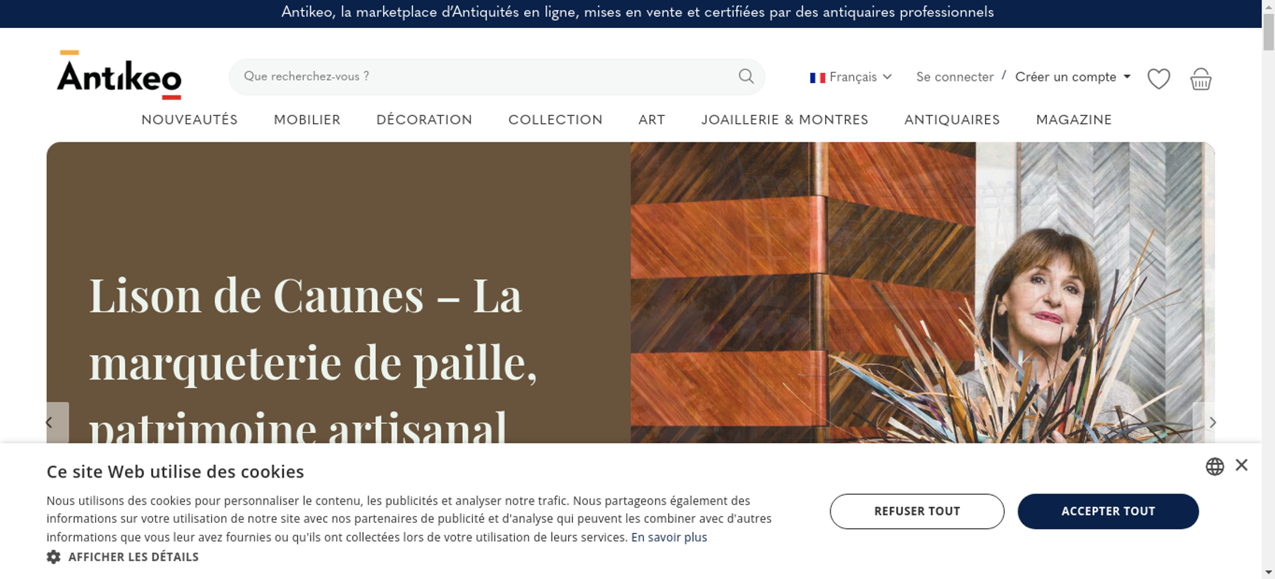Image resolution: width=1275 pixels, height=579 pixels.
Task: Follow the En savoir plus link
Action: (669, 538)
